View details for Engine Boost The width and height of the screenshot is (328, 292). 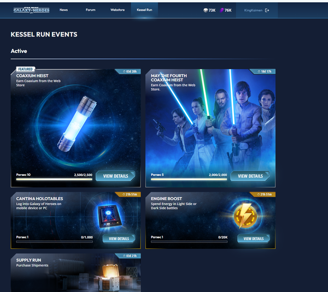point(254,239)
